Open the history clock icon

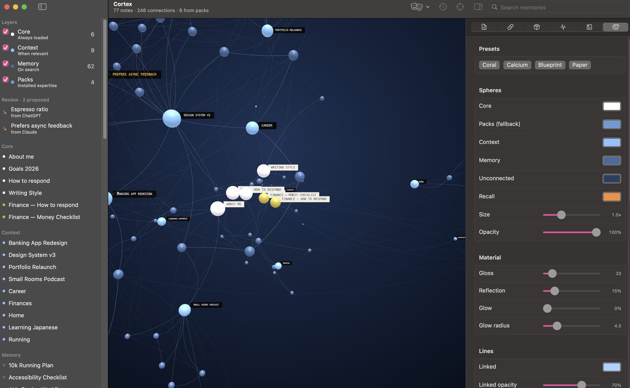[x=443, y=7]
